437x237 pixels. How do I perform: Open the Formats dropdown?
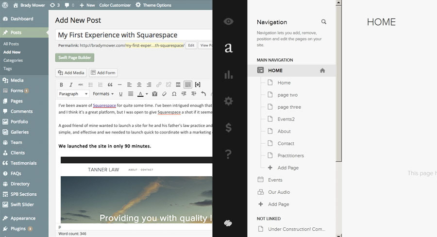[103, 94]
